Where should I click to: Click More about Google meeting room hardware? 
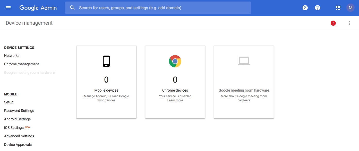244,98
